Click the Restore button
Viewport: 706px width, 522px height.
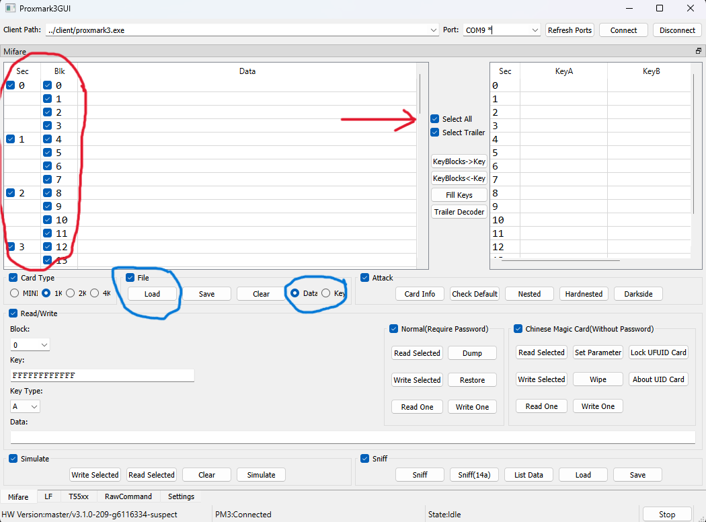click(472, 380)
